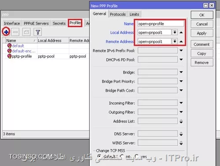Sort by Local Address column header
The width and height of the screenshot is (220, 166).
tap(53, 40)
